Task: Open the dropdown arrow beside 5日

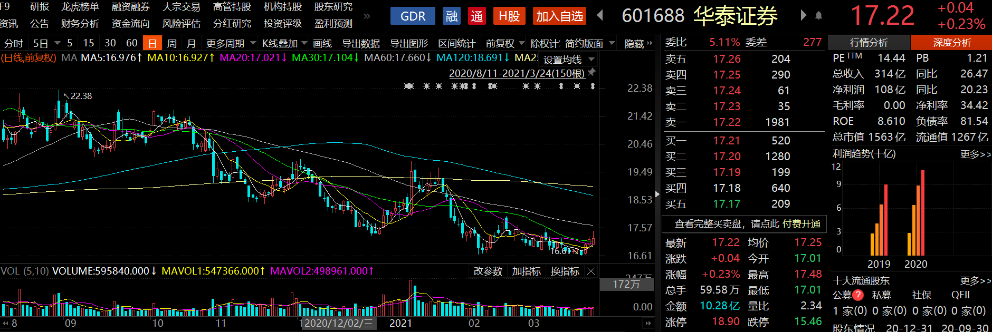Action: pos(56,43)
